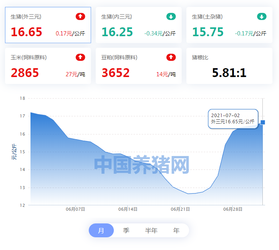This screenshot has height=250, width=279.
Task: Click the red up arrow on 豆粕(饲料原料) card
Action: point(171,57)
